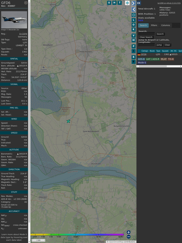
Task: Click the altitude color scale bar
Action: pos(77,235)
